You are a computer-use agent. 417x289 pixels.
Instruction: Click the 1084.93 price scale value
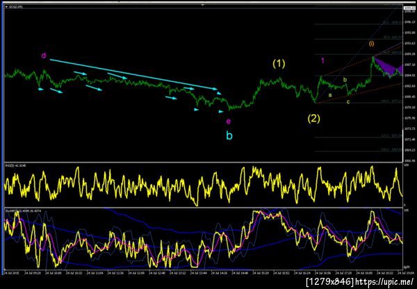point(409,76)
